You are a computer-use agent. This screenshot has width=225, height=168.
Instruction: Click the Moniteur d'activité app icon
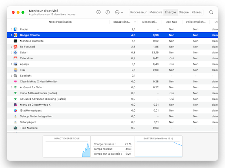point(16,41)
